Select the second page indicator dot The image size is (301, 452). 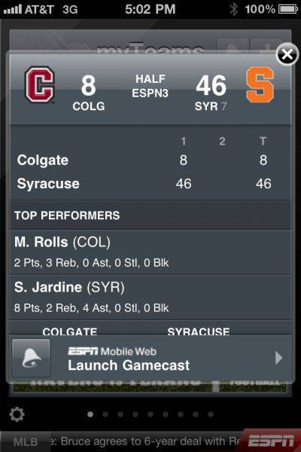[x=105, y=414]
